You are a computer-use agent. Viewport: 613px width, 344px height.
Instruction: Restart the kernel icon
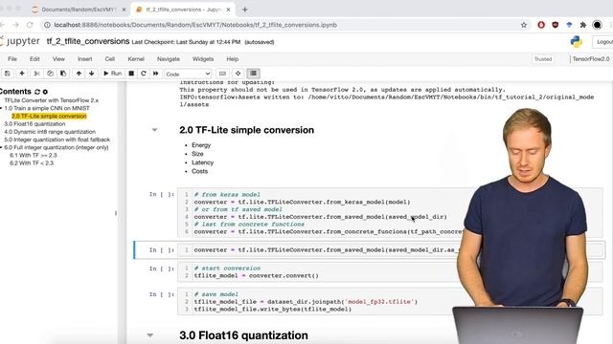point(144,74)
